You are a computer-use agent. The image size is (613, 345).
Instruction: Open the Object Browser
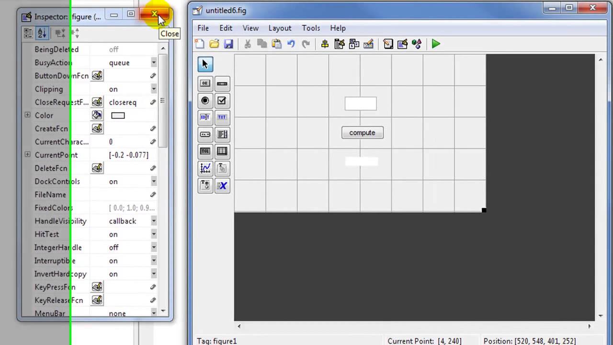[x=417, y=44]
